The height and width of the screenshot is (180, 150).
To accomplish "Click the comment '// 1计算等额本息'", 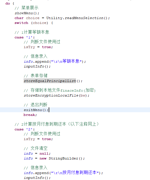I will point(32,32).
